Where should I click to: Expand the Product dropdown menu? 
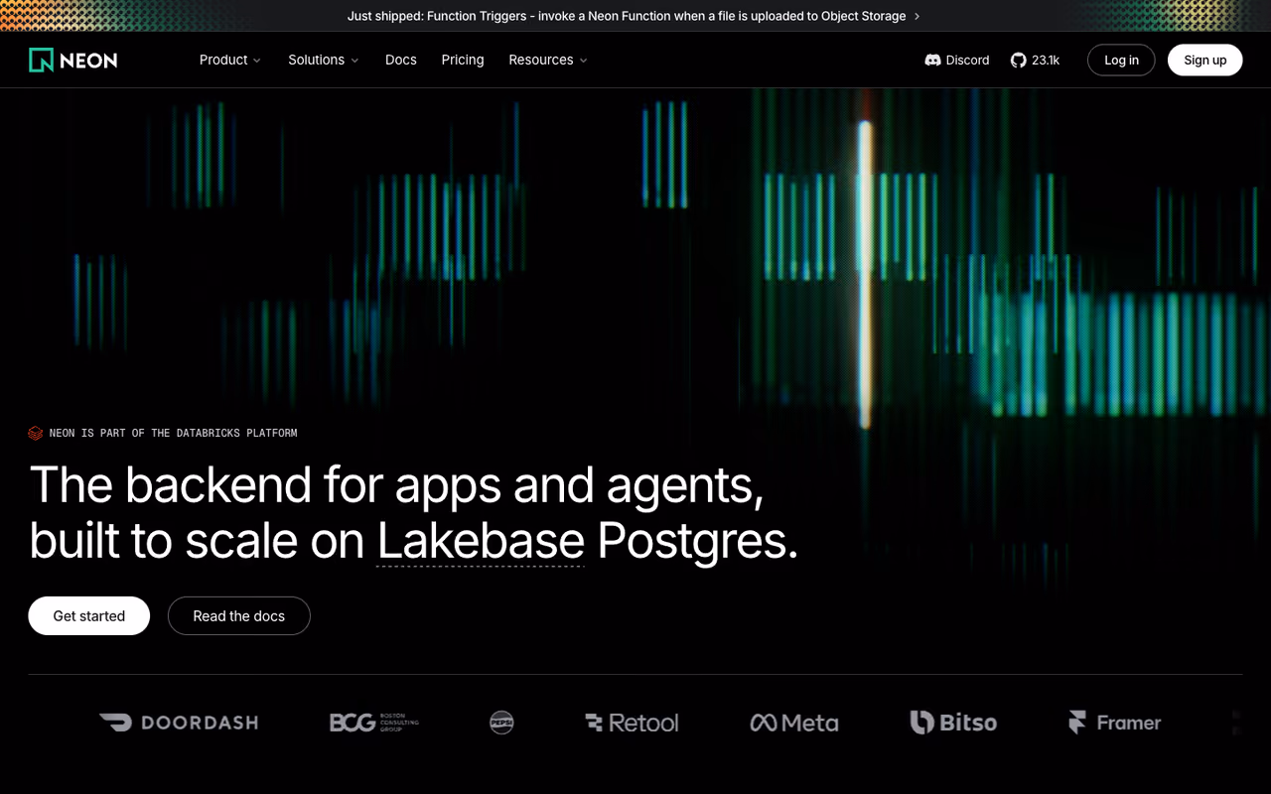(x=230, y=60)
